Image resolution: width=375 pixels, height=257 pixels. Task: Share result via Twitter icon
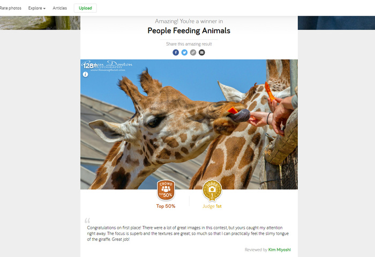[x=184, y=53]
